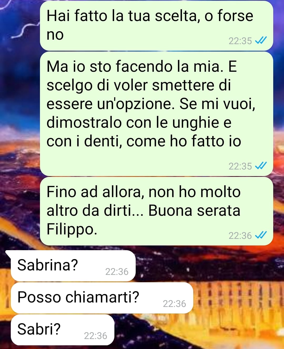Viewport: 284px width, 349px height.
Task: Tap the double checkmark on the 'Ma io sto facendo' message
Action: pos(261,166)
